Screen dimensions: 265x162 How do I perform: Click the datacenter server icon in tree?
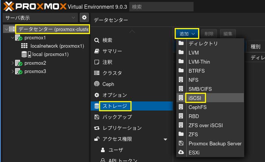[x=12, y=29]
